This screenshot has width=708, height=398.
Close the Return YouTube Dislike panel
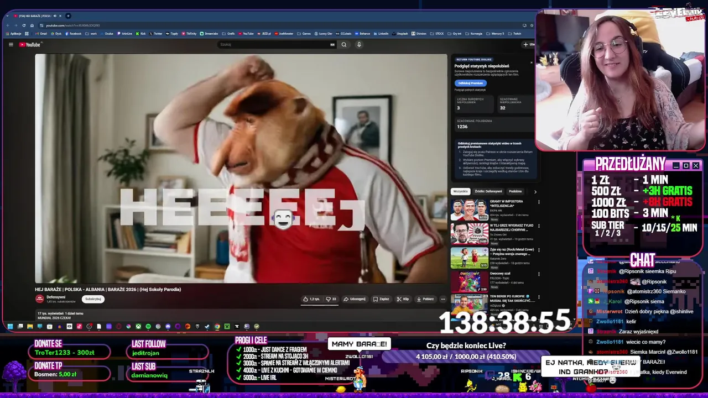[x=532, y=61]
